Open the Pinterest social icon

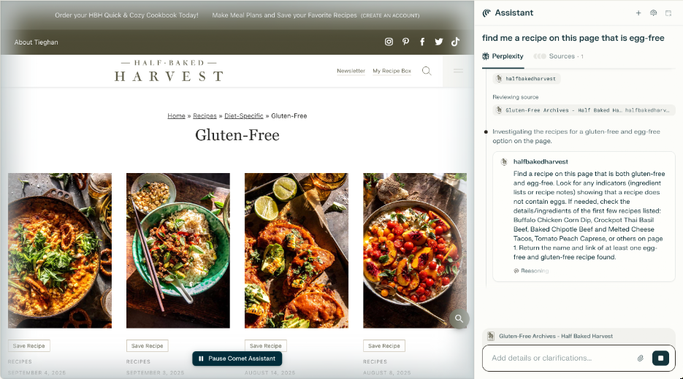[x=405, y=42]
